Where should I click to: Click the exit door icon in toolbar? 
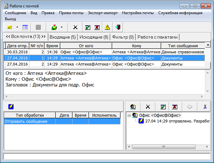pyautogui.click(x=118, y=27)
